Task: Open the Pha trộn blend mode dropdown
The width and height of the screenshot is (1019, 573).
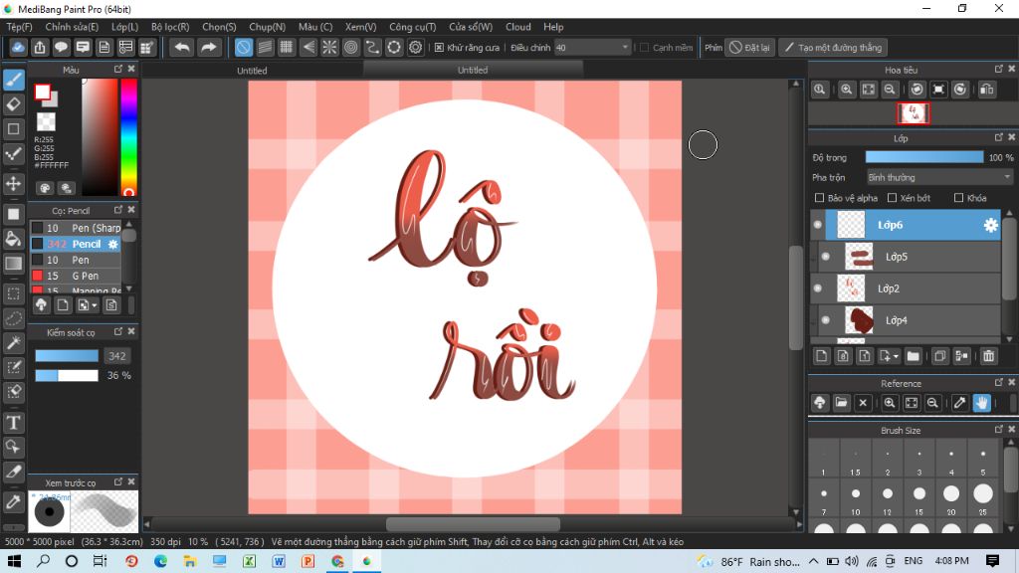Action: click(x=939, y=177)
